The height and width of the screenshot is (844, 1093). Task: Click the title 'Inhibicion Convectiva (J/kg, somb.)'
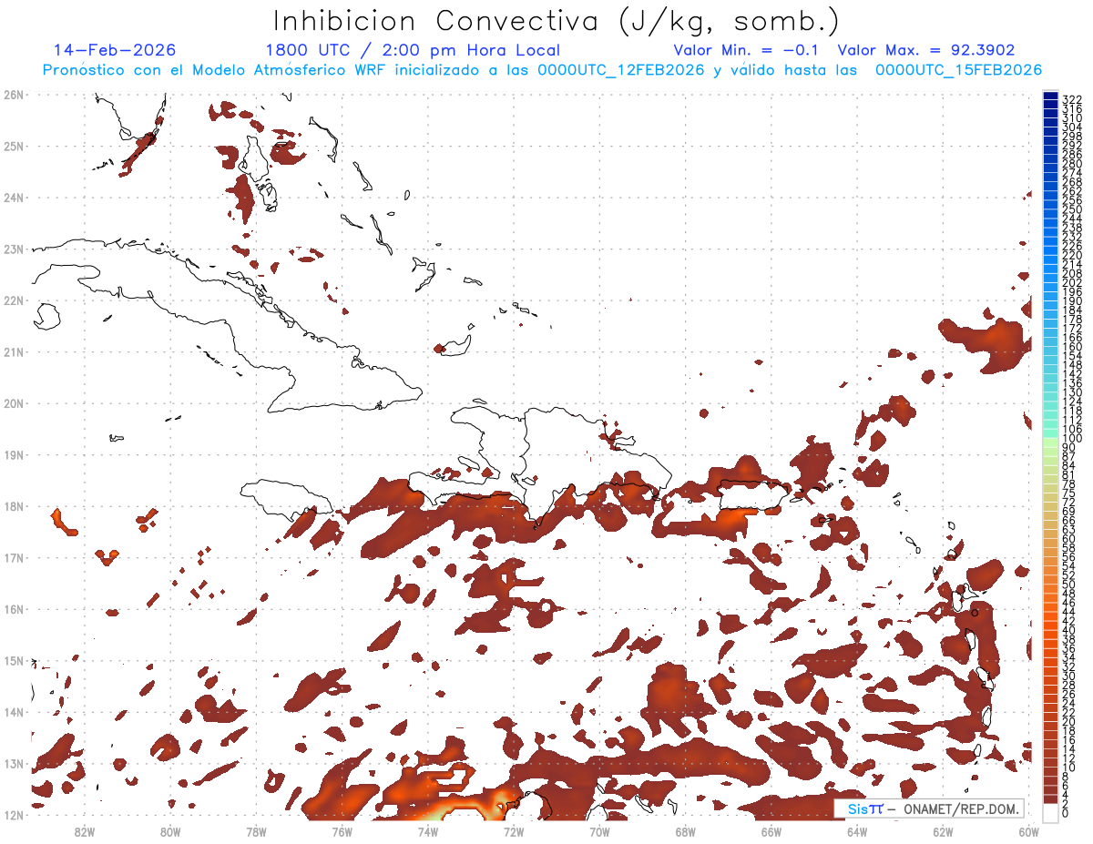coord(557,22)
